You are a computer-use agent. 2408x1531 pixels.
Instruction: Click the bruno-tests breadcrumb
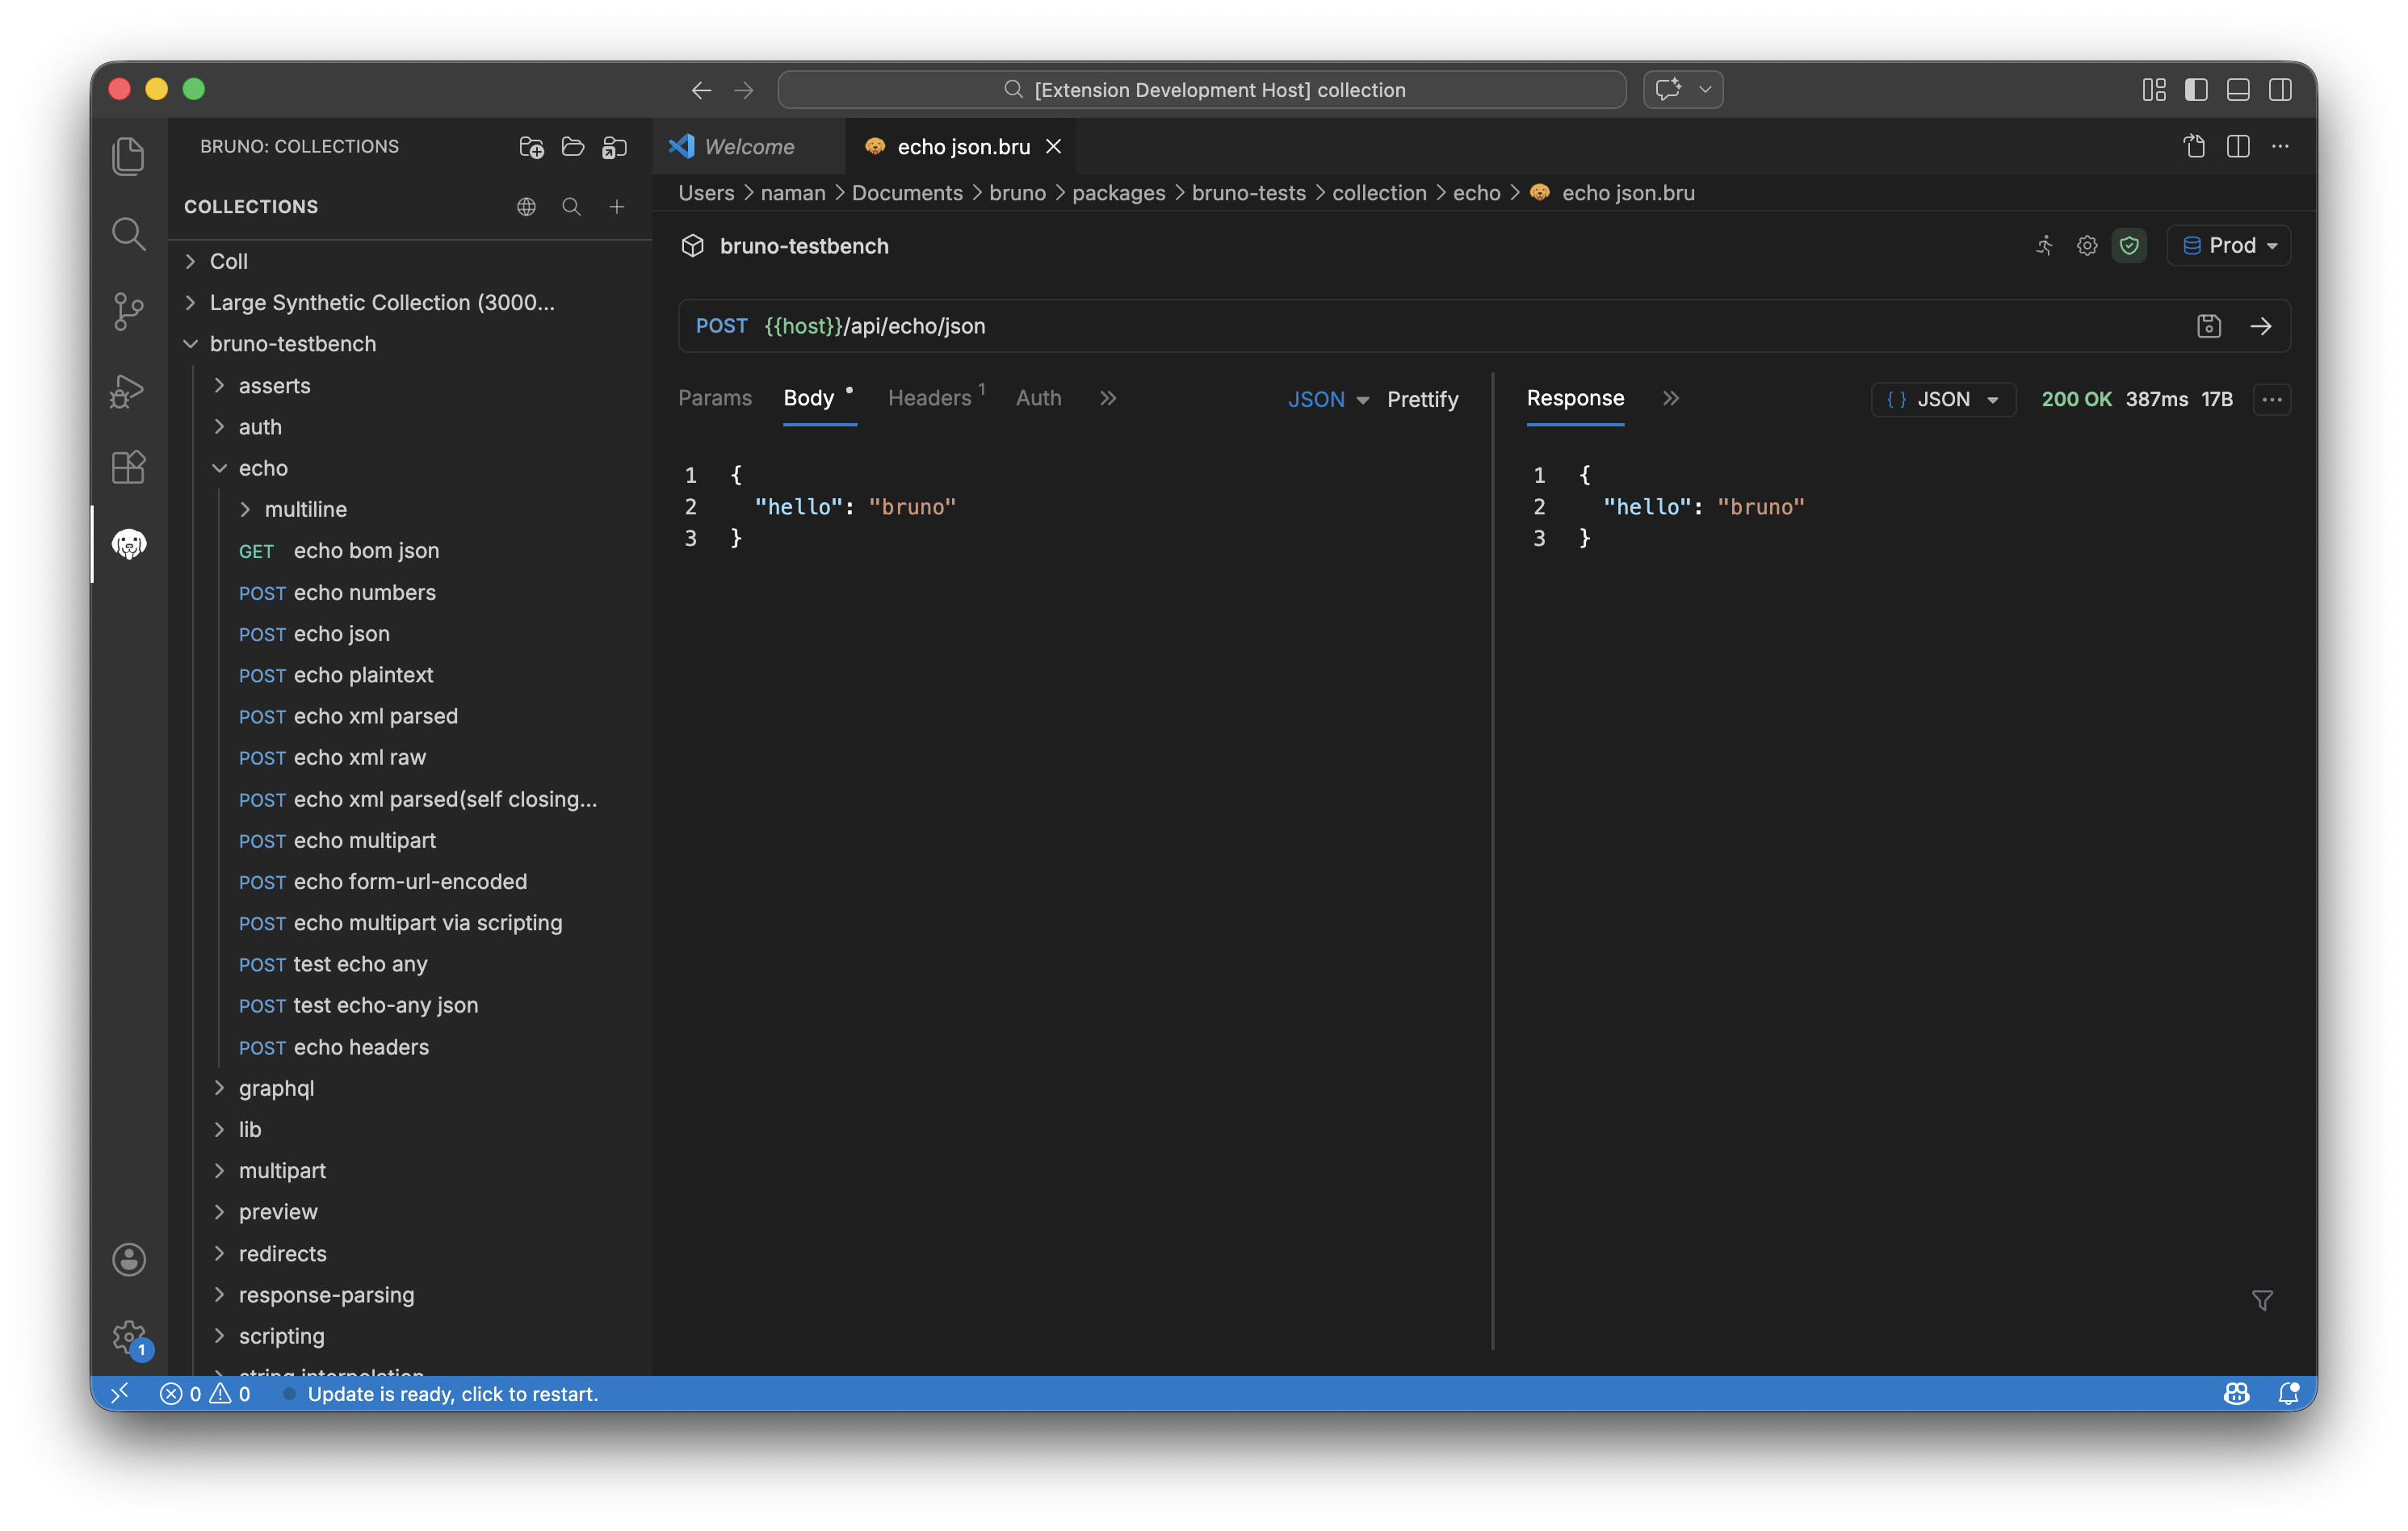coord(1248,193)
